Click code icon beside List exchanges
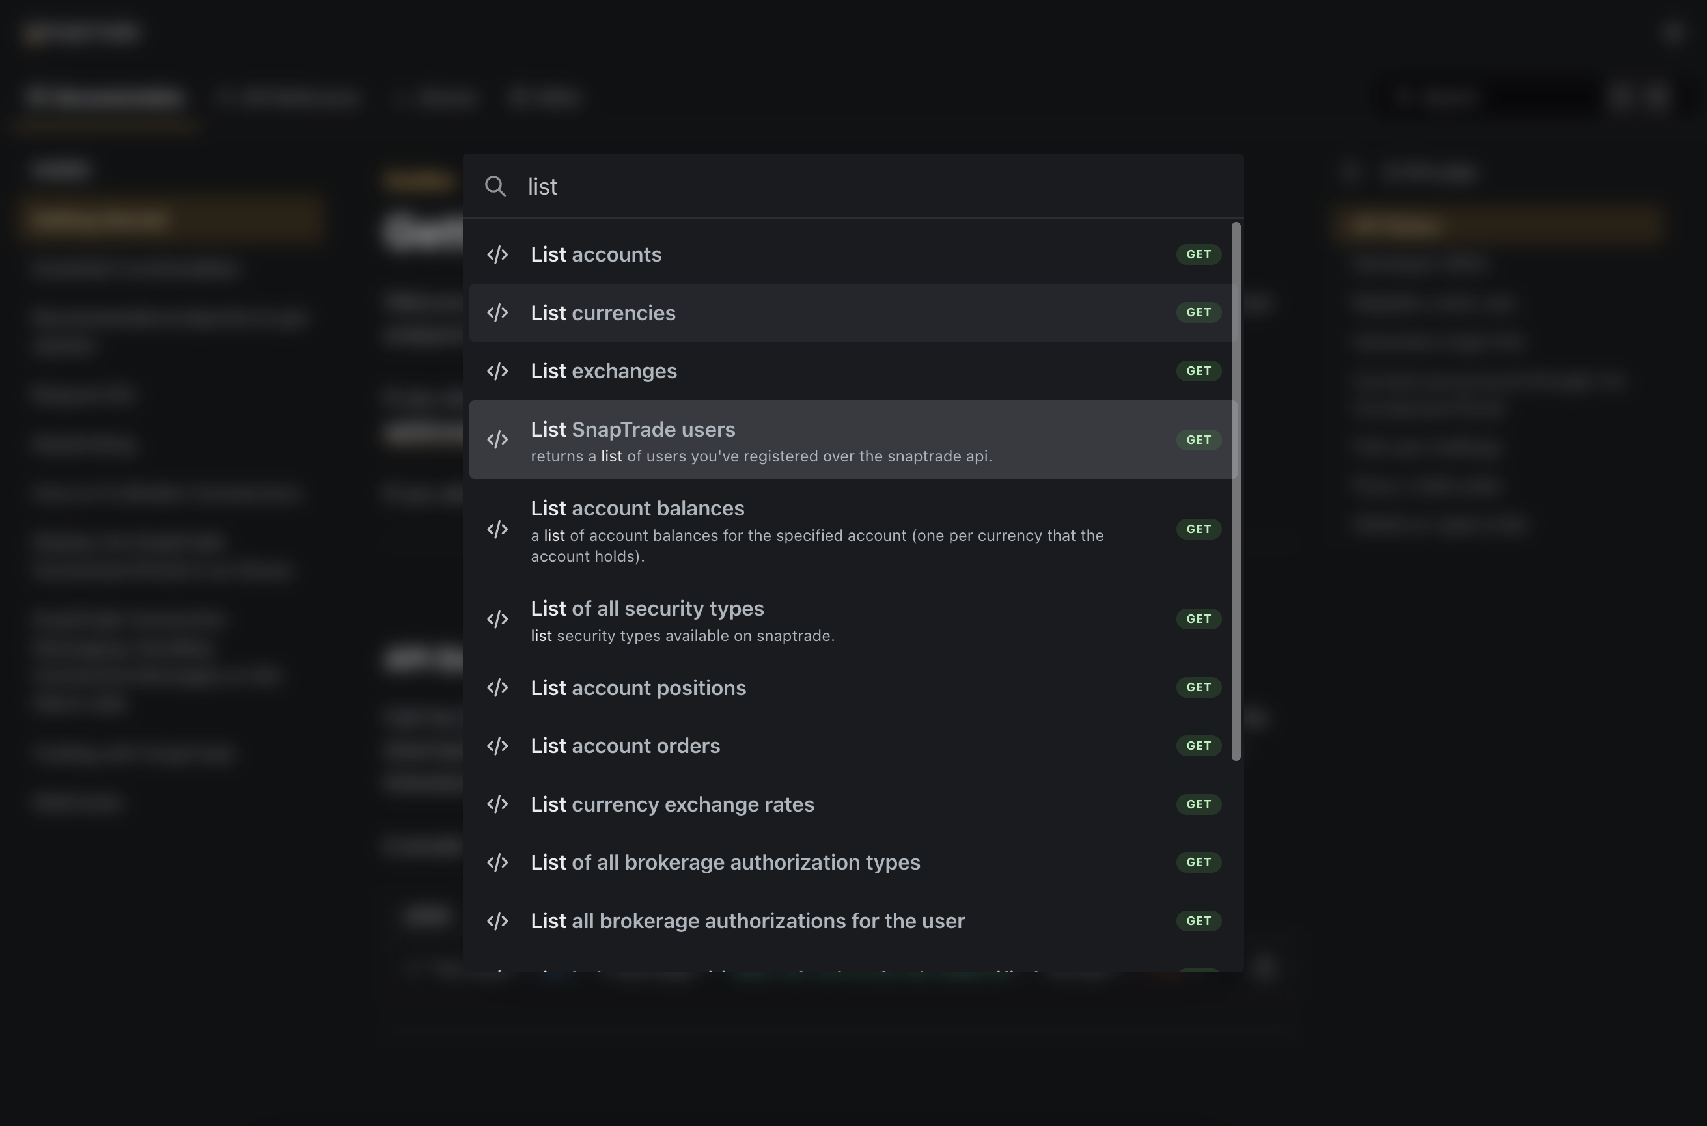The height and width of the screenshot is (1126, 1707). tap(497, 371)
